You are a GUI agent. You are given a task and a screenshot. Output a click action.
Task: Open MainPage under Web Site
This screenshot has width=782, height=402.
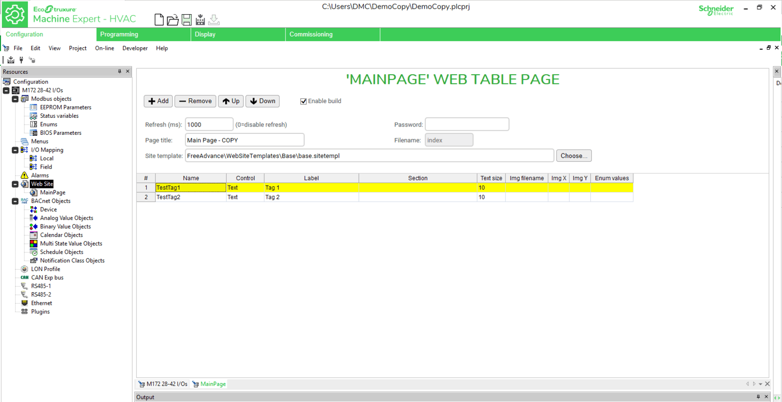click(x=53, y=192)
